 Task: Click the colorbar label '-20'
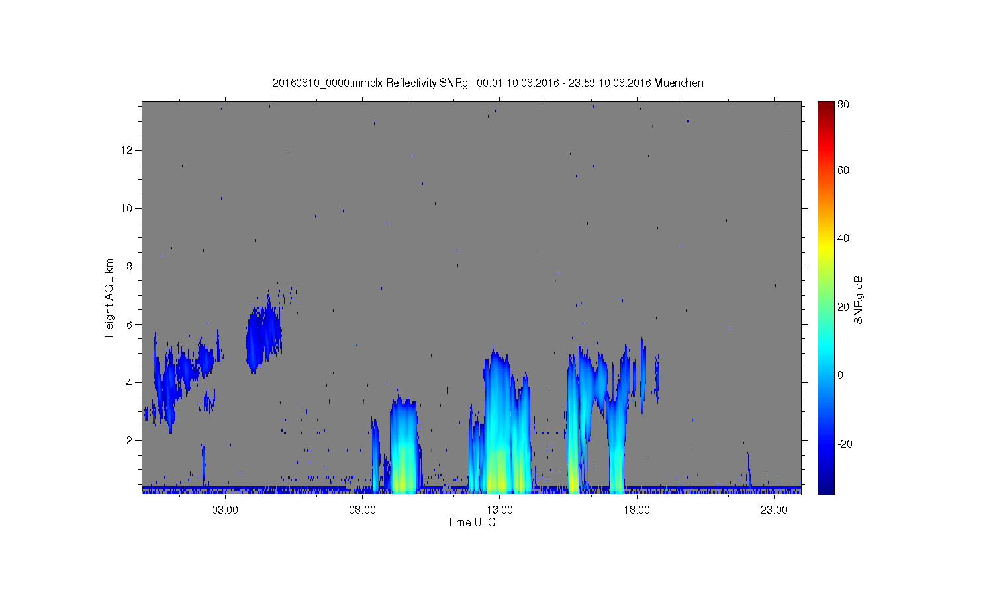pos(845,444)
